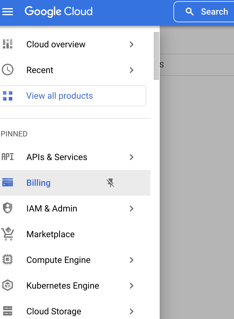
Task: Close the hamburger navigation menu
Action: click(8, 12)
